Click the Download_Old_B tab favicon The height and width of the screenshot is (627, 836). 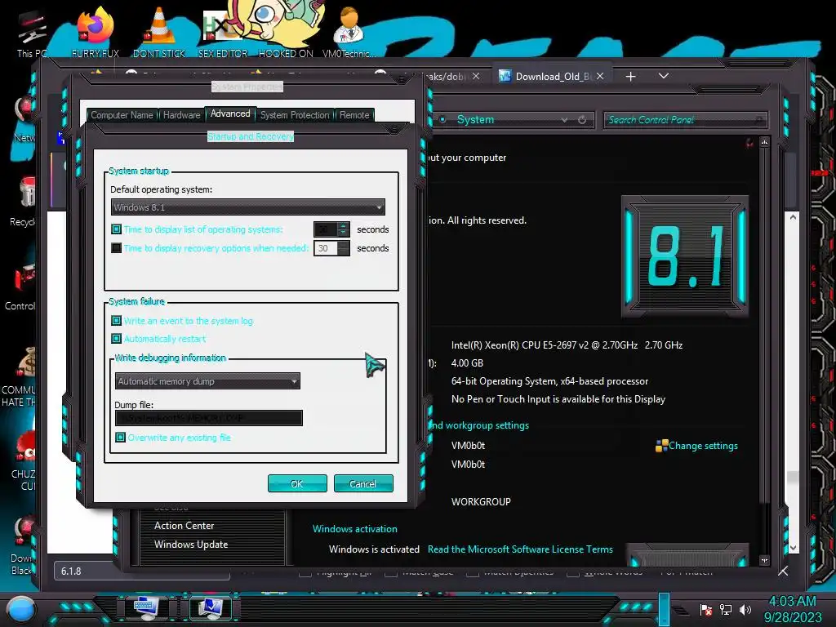[x=505, y=76]
